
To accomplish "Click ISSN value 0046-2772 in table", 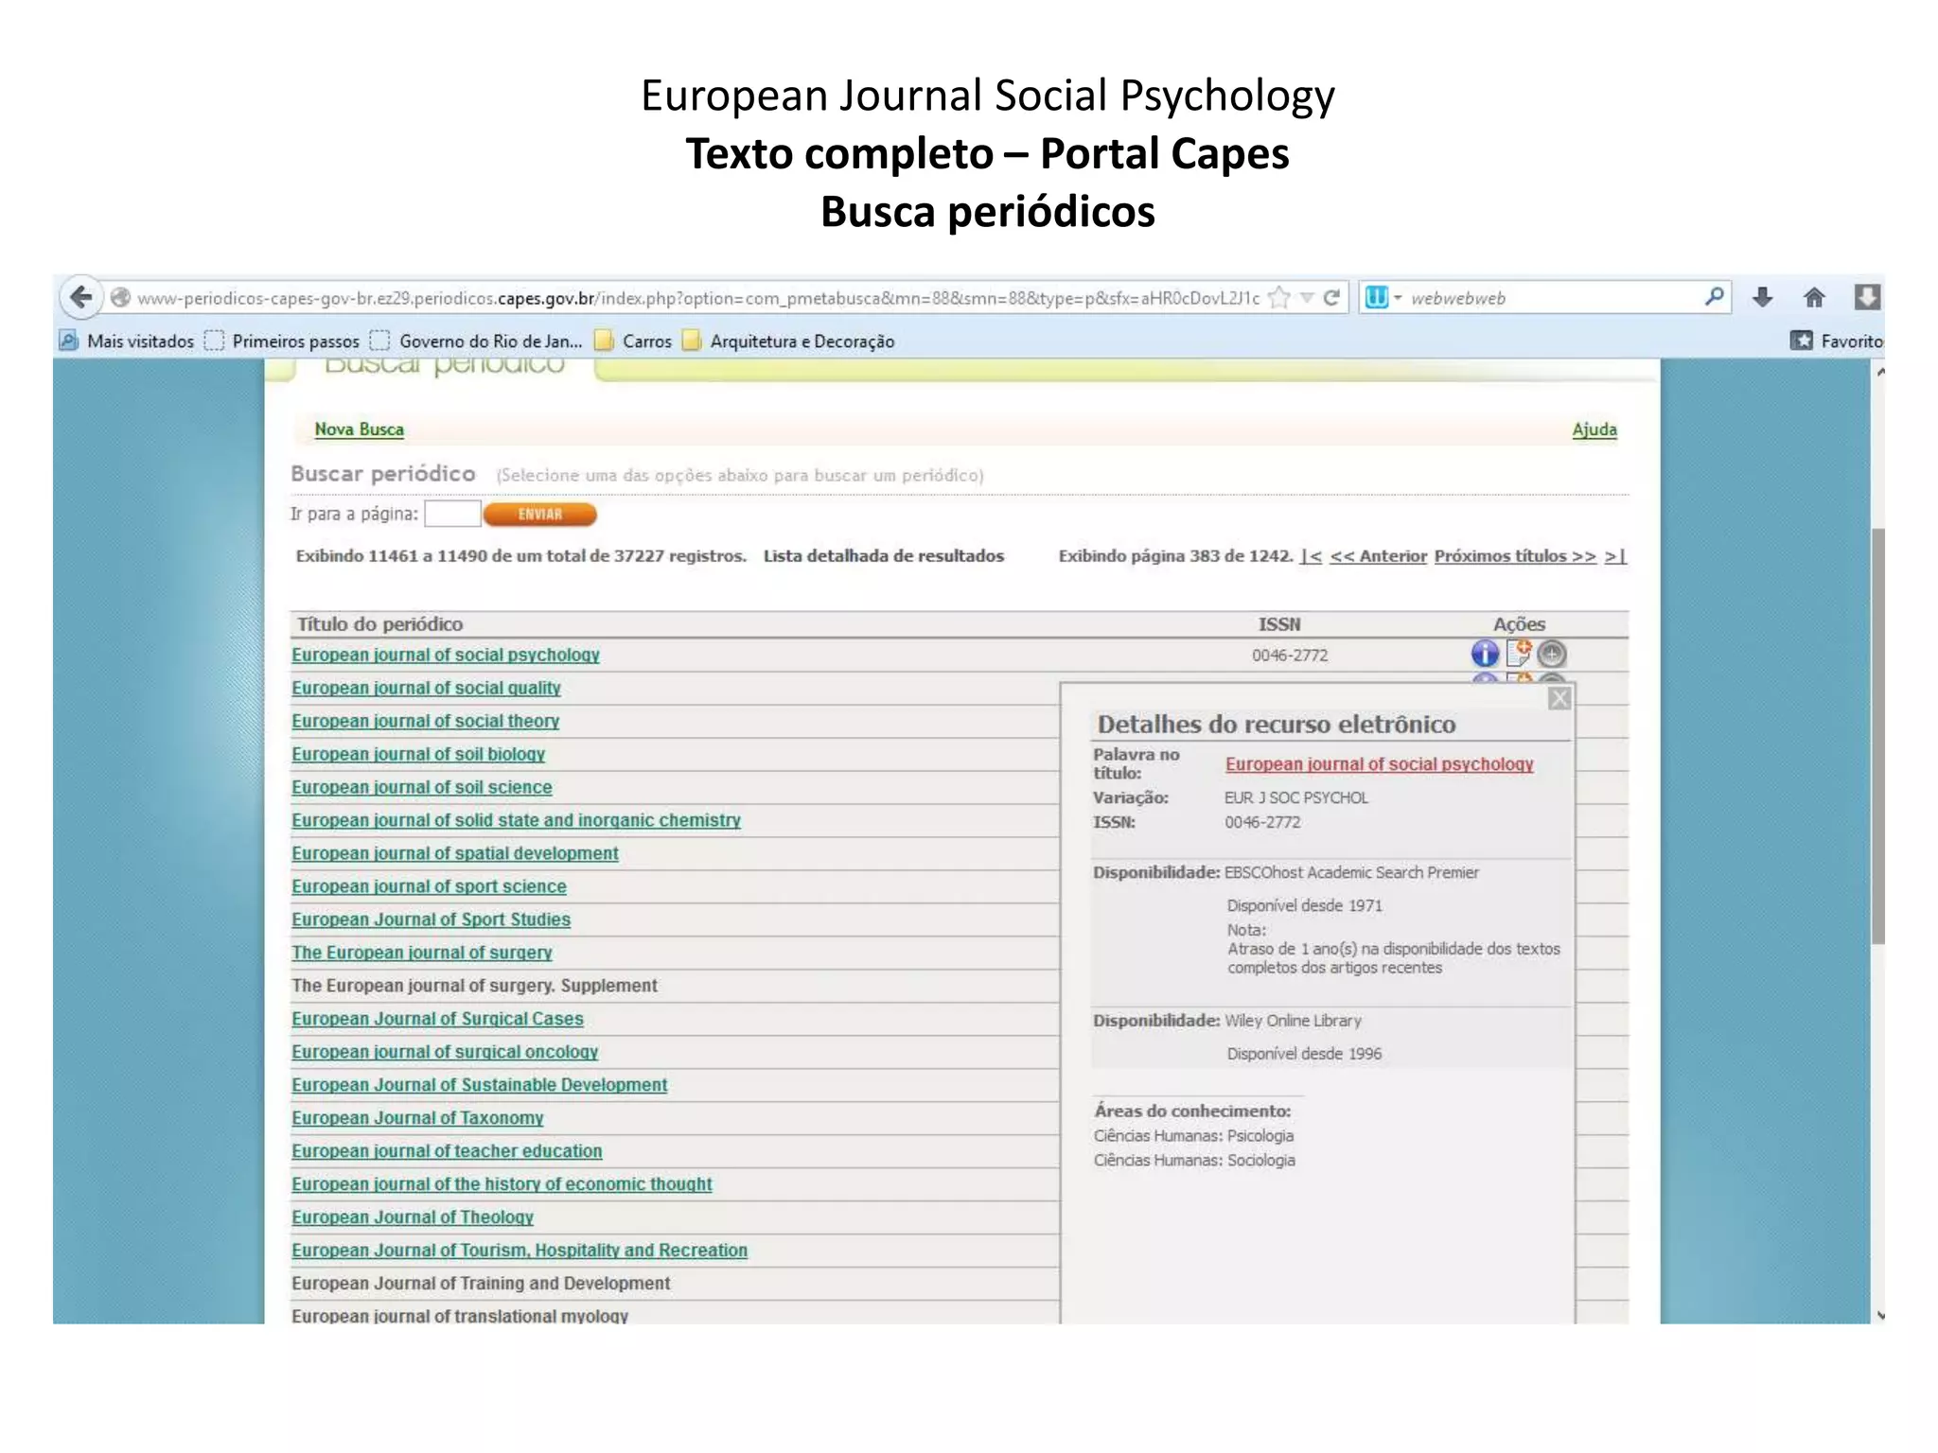I will point(1290,656).
